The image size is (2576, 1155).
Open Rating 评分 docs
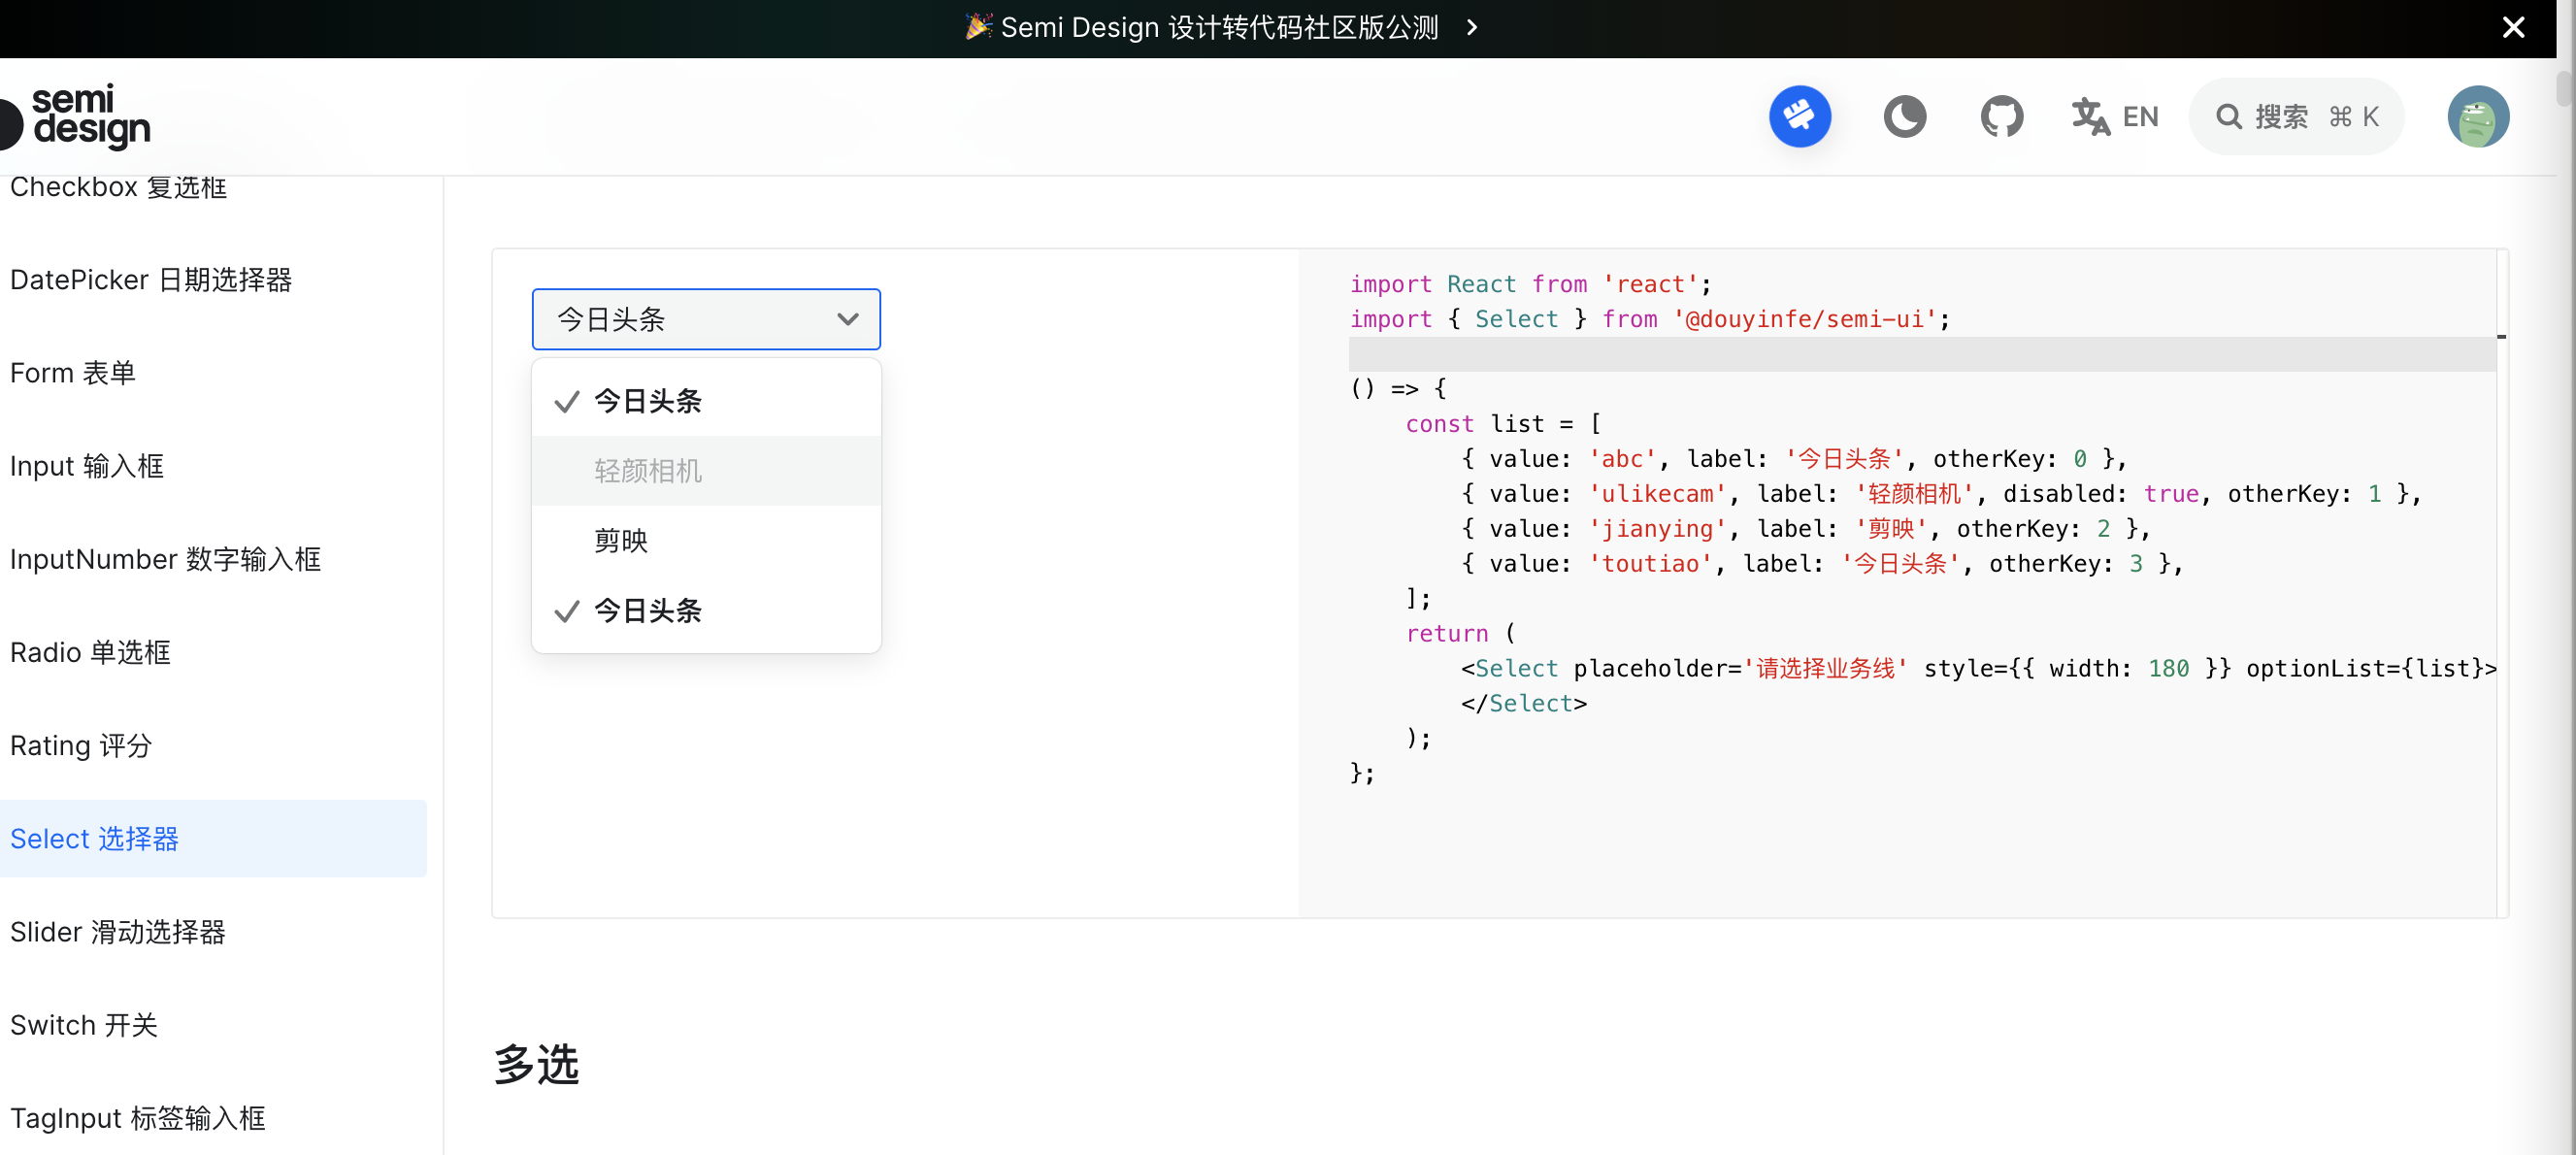coord(81,745)
